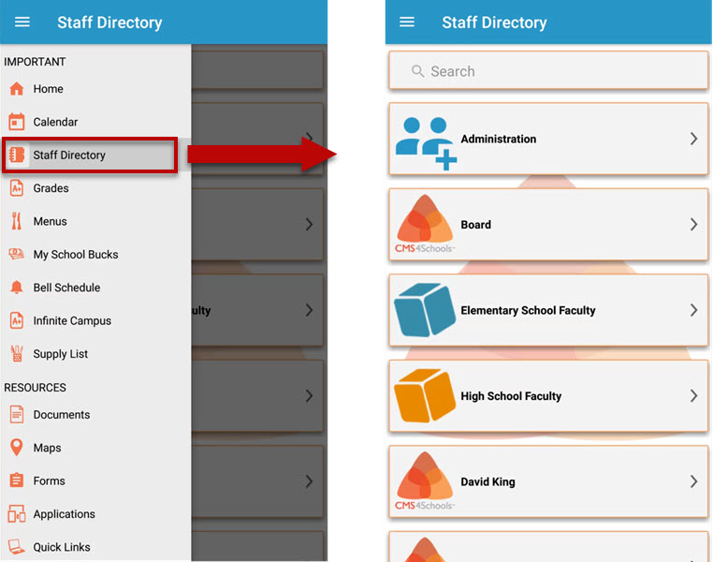Click the David King CMS4Schools logo
The height and width of the screenshot is (562, 713).
(x=425, y=481)
